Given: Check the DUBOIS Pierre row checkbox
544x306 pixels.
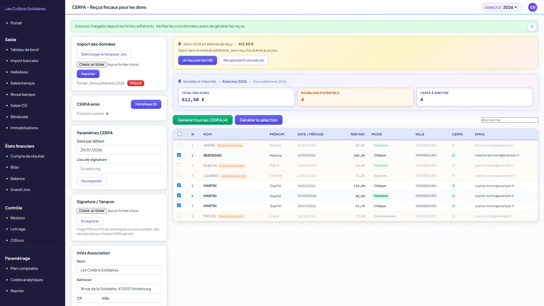Looking at the screenshot, I should [x=179, y=165].
